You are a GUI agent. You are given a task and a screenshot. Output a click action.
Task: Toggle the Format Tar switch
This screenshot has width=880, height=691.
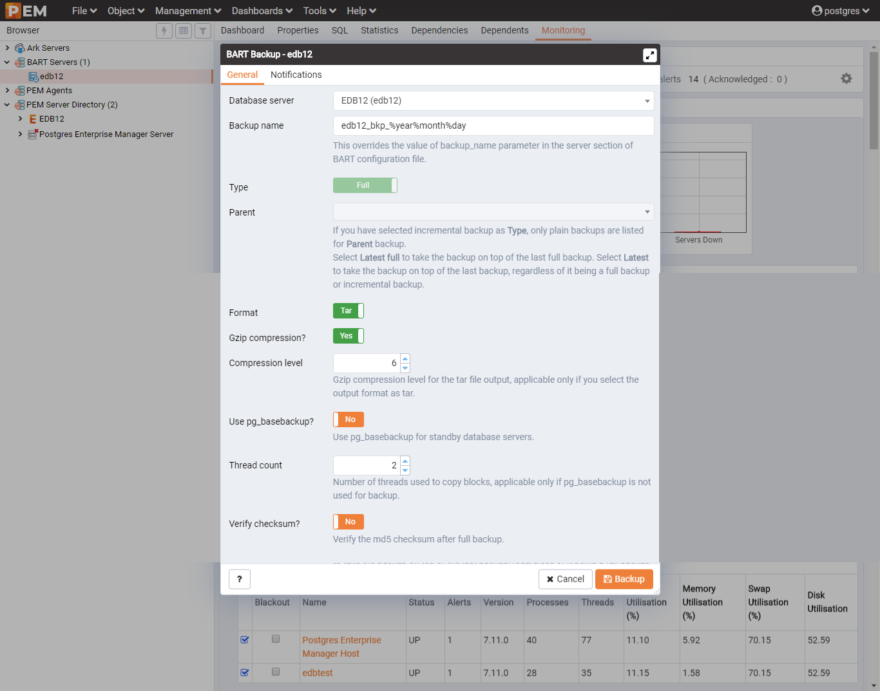tap(349, 311)
